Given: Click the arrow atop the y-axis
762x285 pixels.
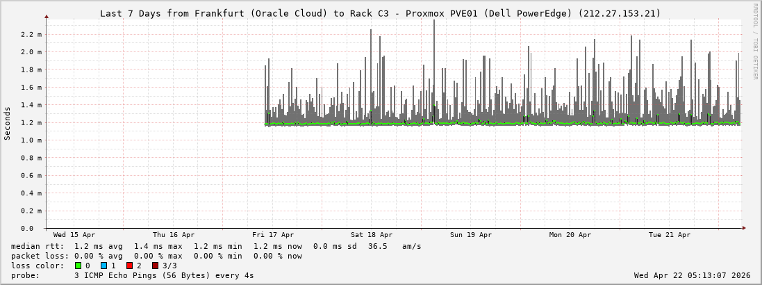Looking at the screenshot, I should point(47,16).
